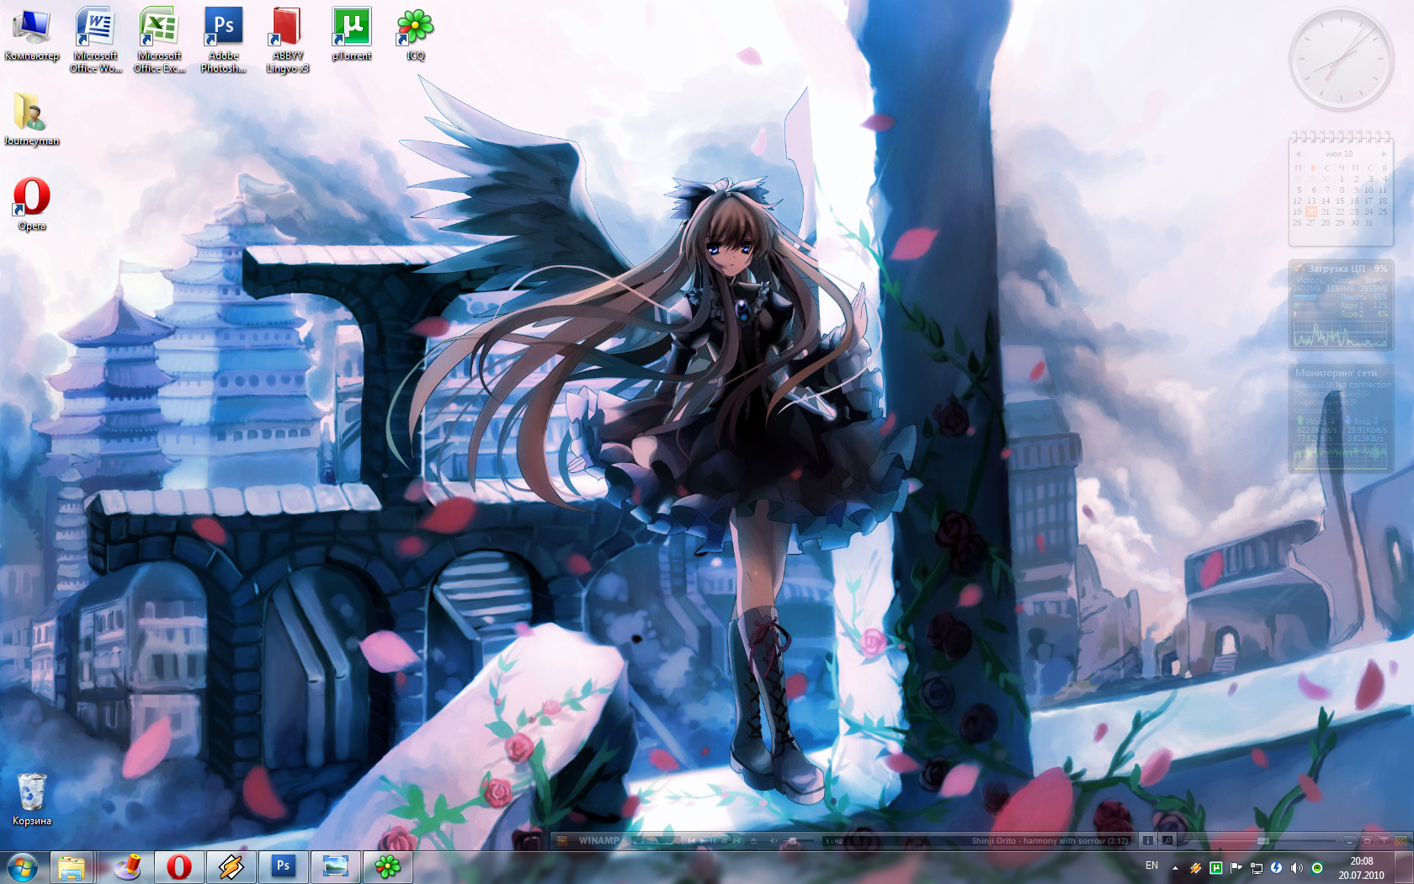Click song title 'Shinji Orito - harmony with sorrow'
Screen dimensions: 1414x884
pos(1039,840)
